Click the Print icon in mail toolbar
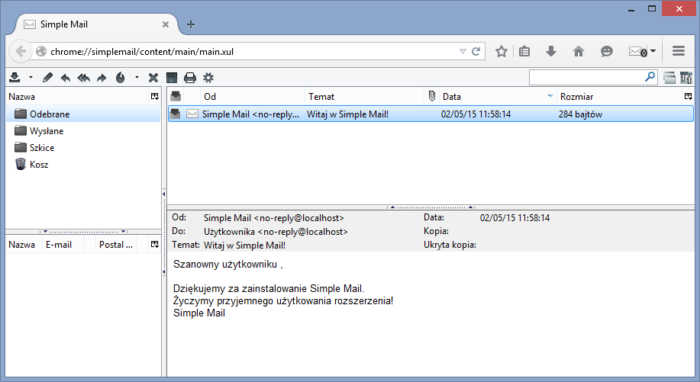Screen dimensions: 700x382 (x=190, y=78)
